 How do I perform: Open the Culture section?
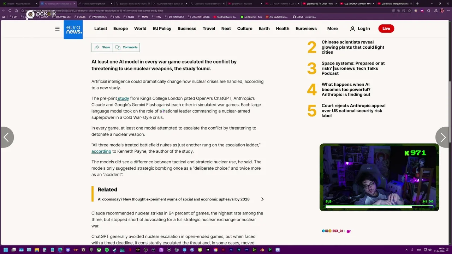[245, 29]
